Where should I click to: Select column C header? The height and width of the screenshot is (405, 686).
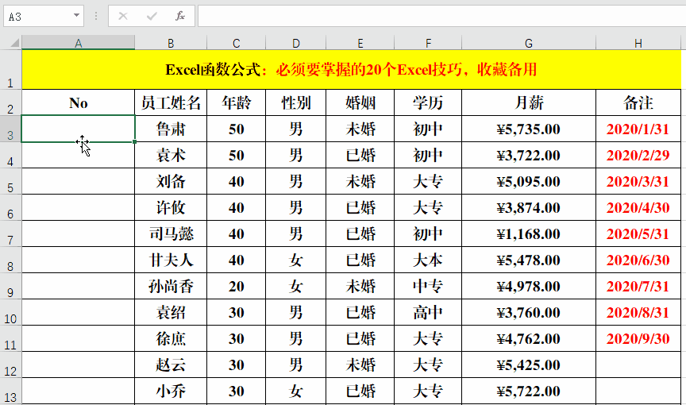point(237,43)
